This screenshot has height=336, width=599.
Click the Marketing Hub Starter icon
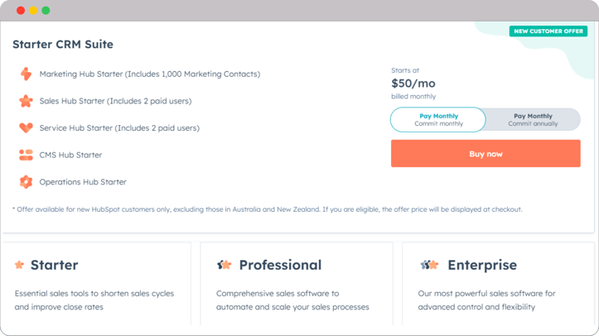pyautogui.click(x=26, y=74)
